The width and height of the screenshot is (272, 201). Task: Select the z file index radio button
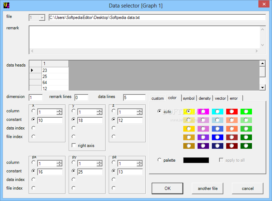tap(113, 137)
